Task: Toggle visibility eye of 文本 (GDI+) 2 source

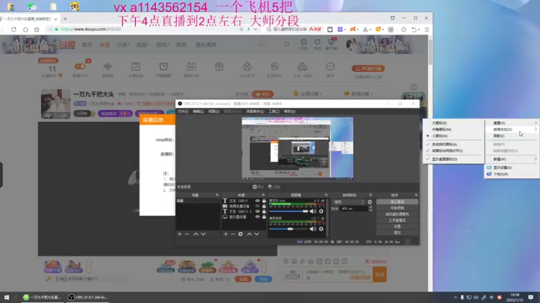Action: pyautogui.click(x=257, y=211)
